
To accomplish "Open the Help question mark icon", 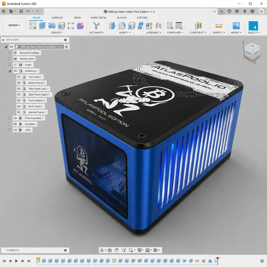I will pyautogui.click(x=252, y=11).
